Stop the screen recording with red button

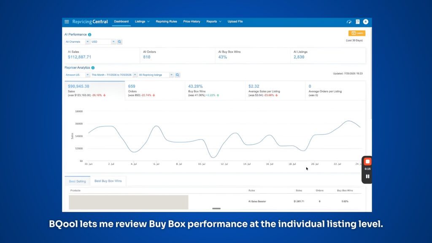(x=367, y=162)
